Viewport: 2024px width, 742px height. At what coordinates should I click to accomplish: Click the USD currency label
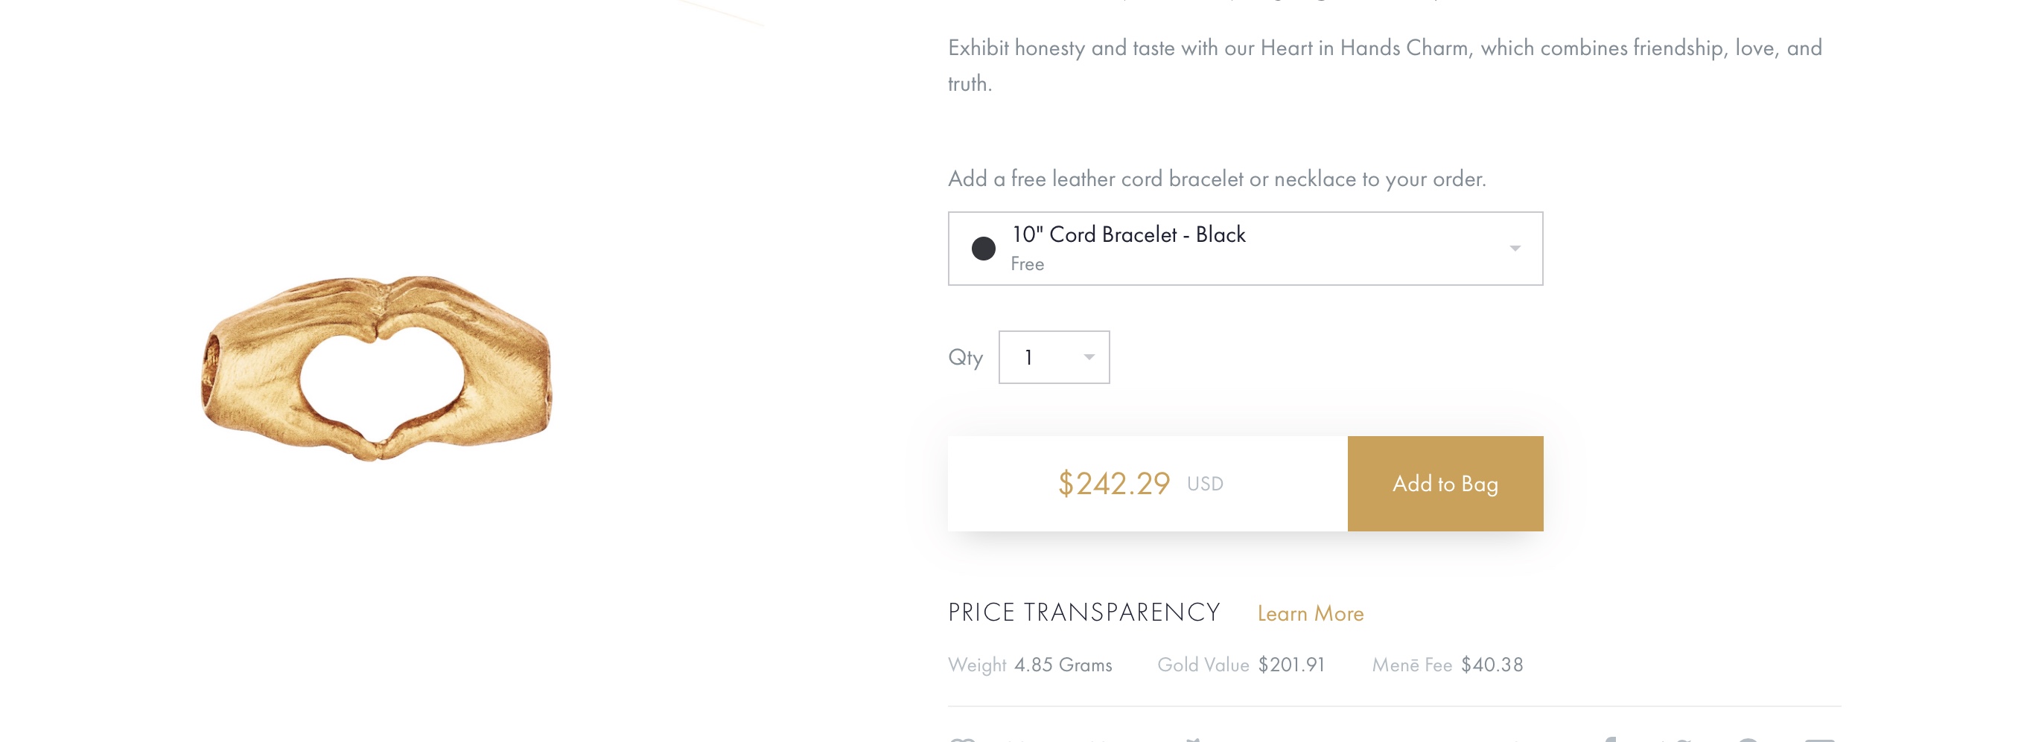[1205, 484]
